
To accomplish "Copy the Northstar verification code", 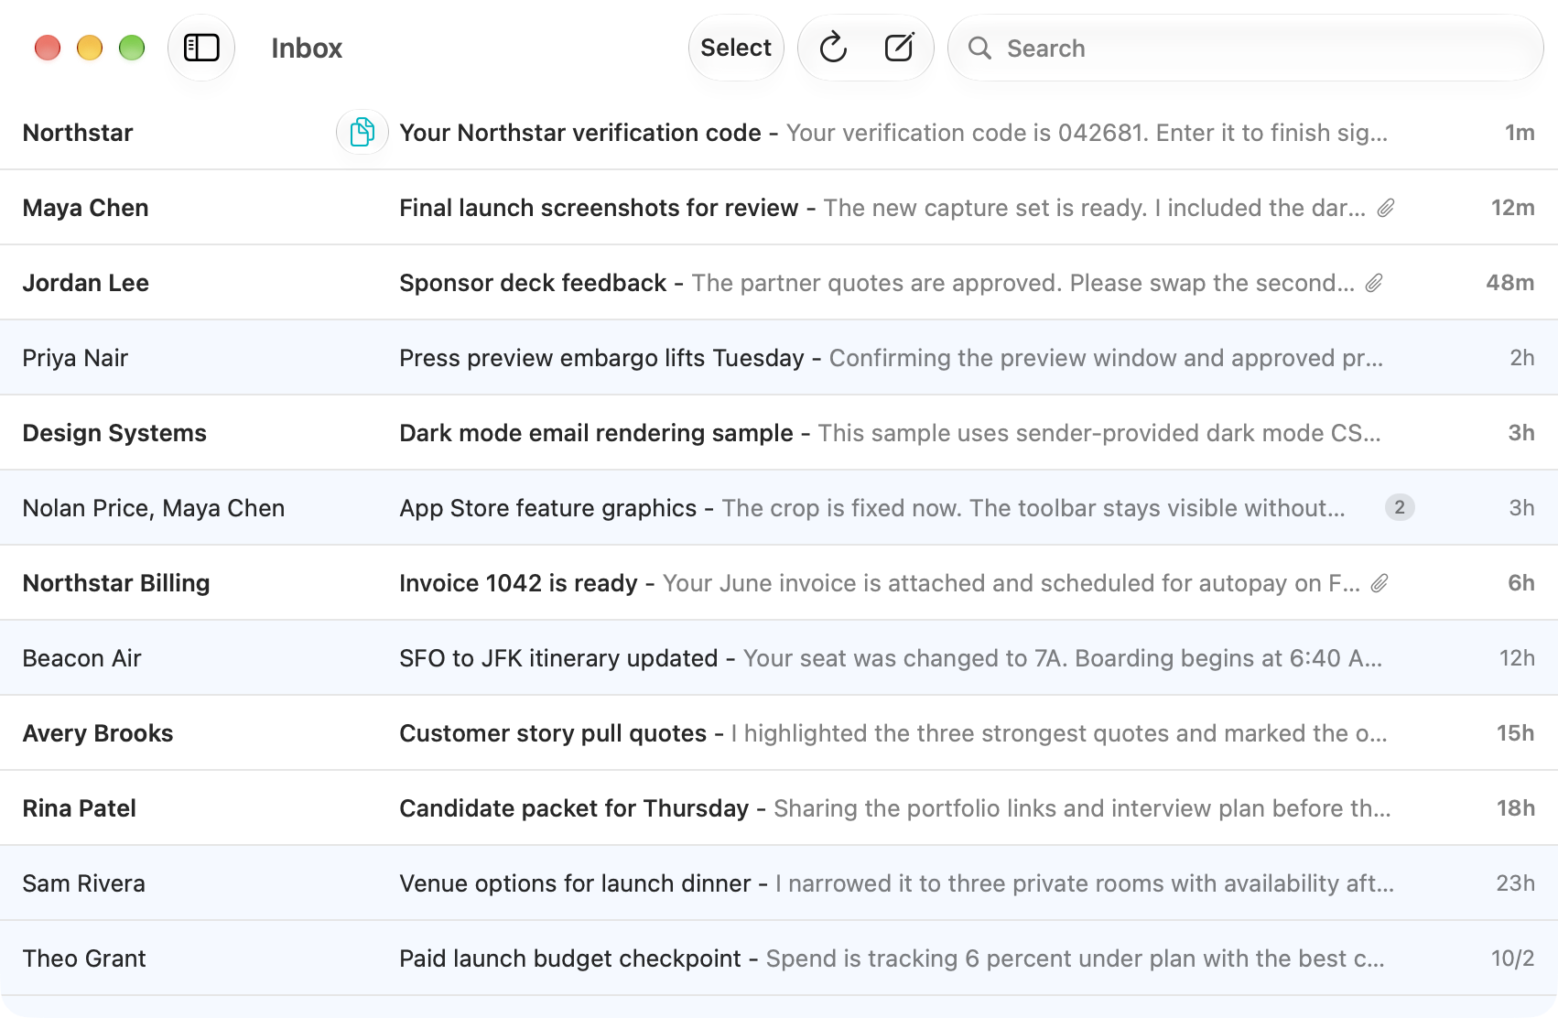I will (x=362, y=132).
